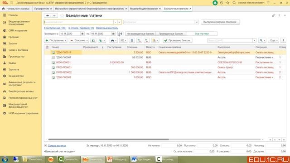
Task: Expand the bank account filter dropdown
Action: coord(115,22)
